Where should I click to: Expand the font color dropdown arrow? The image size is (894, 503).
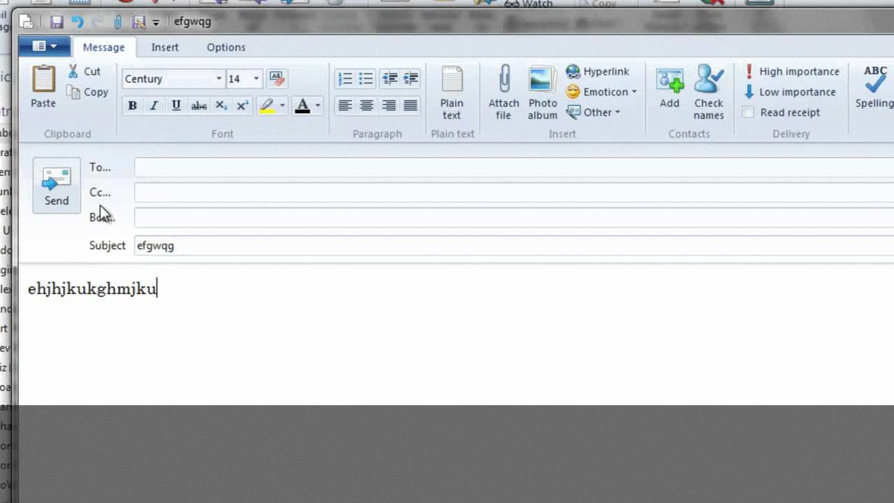(x=318, y=105)
